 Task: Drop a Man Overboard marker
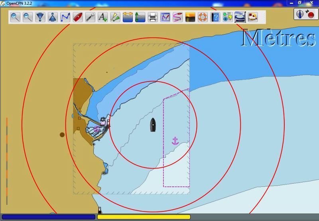click(203, 17)
